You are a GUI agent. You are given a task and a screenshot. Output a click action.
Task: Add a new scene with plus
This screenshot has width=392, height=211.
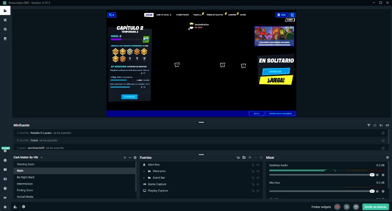pos(125,158)
